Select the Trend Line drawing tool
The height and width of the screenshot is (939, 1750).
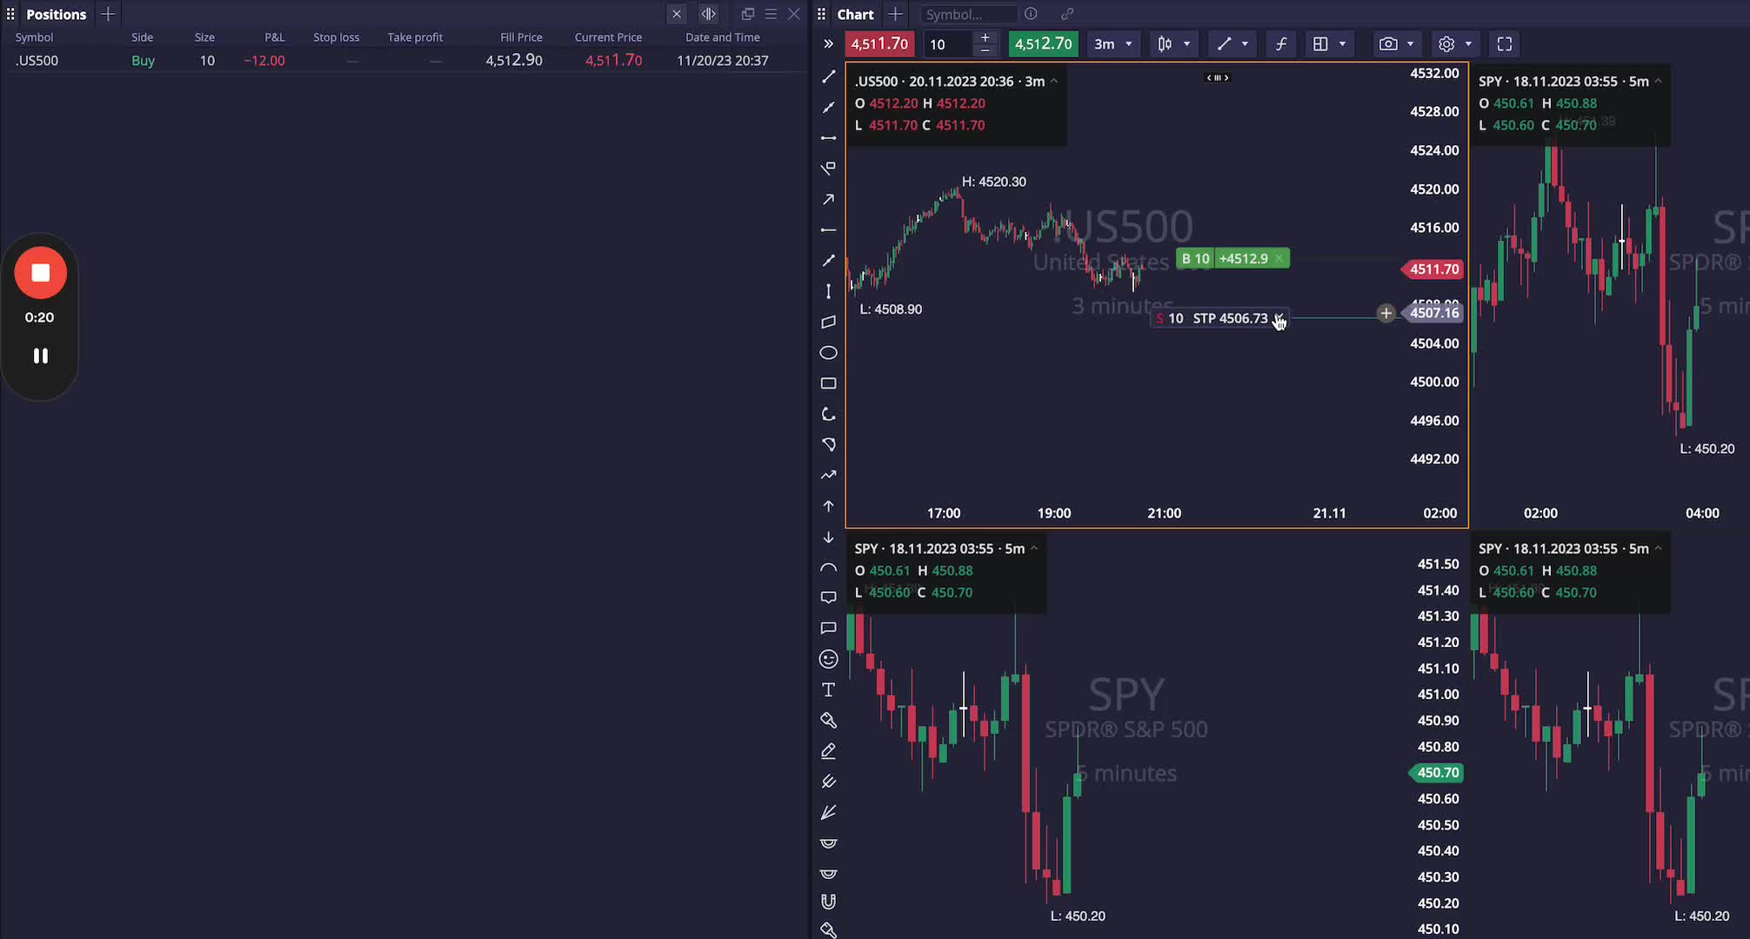pyautogui.click(x=828, y=77)
